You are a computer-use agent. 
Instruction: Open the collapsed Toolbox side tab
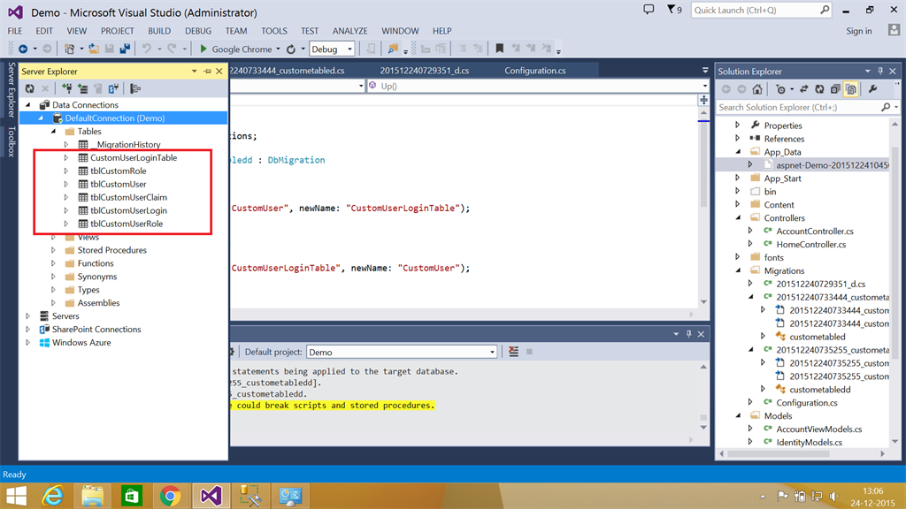tap(10, 142)
